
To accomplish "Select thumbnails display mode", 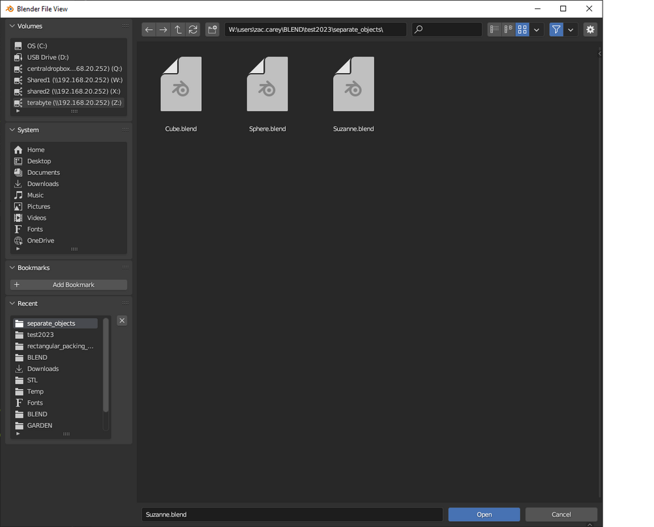I will click(522, 29).
